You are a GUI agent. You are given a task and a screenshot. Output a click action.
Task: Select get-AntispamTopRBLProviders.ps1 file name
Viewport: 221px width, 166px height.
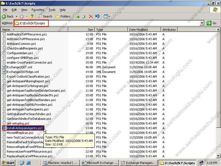(30, 105)
